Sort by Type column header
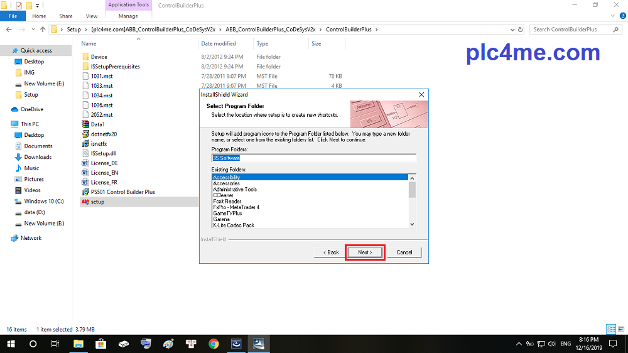The width and height of the screenshot is (628, 353). pos(263,43)
